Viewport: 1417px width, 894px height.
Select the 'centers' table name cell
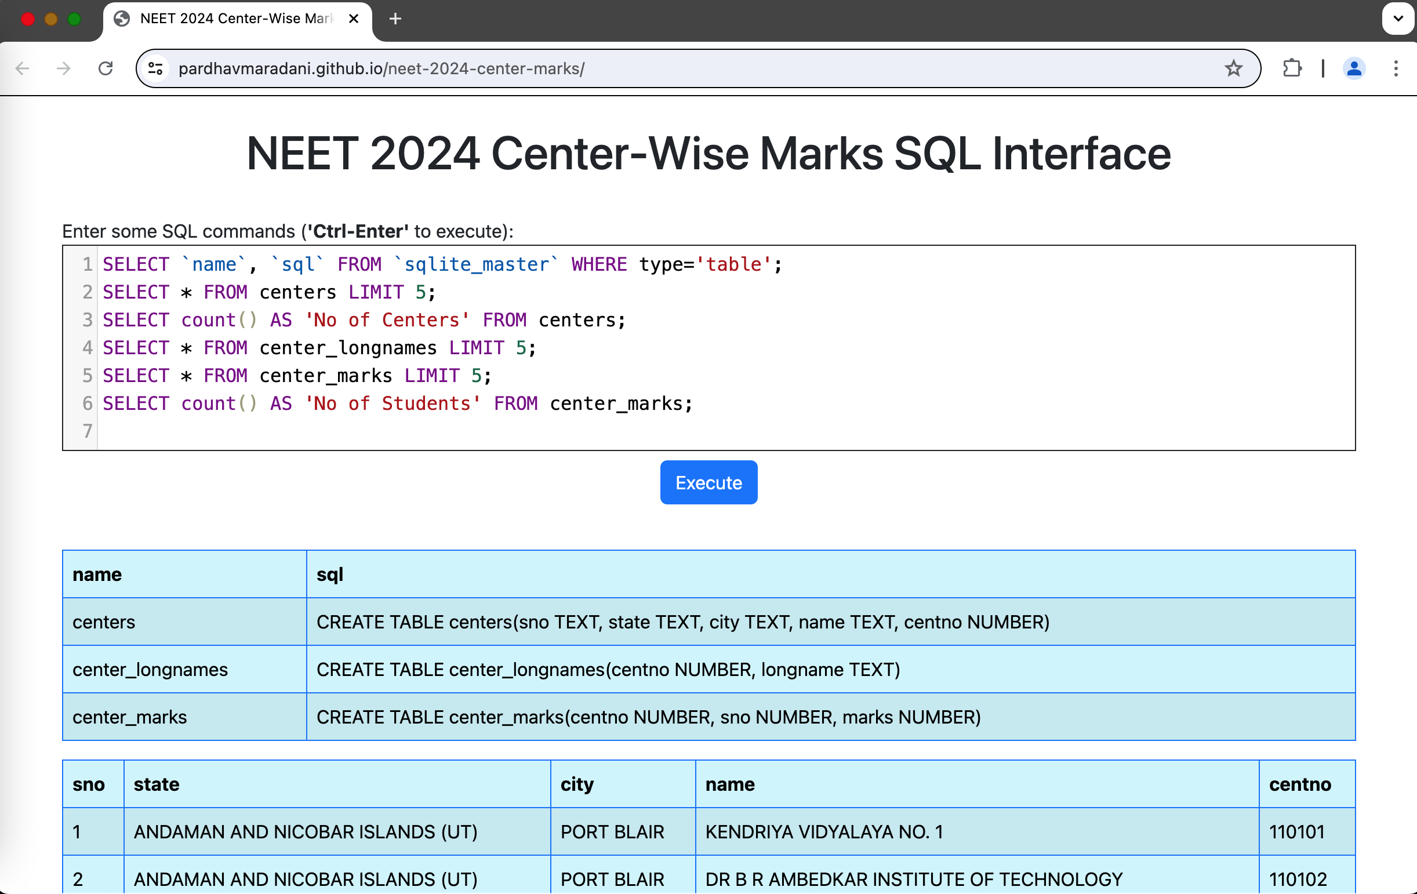pyautogui.click(x=185, y=622)
